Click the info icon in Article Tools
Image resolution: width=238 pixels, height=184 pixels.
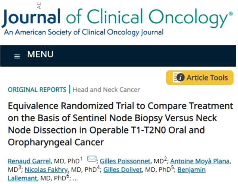pyautogui.click(x=180, y=77)
